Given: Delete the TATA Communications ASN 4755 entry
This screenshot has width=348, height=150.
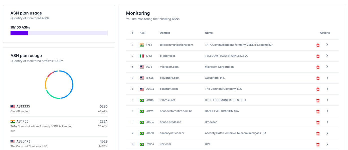Looking at the screenshot, I should point(318,45).
